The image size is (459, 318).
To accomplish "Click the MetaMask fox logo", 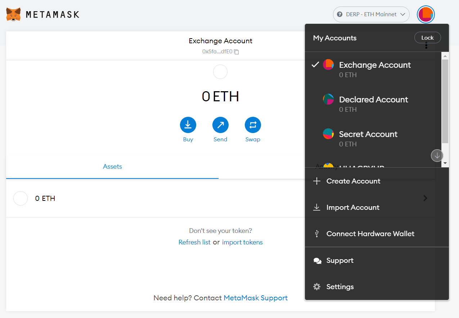I will 13,14.
